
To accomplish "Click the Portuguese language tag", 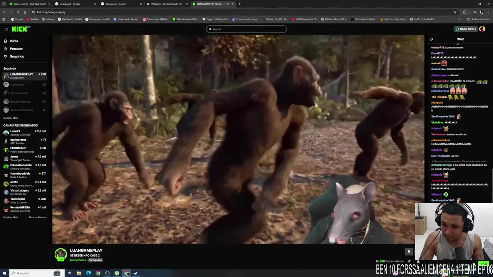I will [x=95, y=260].
